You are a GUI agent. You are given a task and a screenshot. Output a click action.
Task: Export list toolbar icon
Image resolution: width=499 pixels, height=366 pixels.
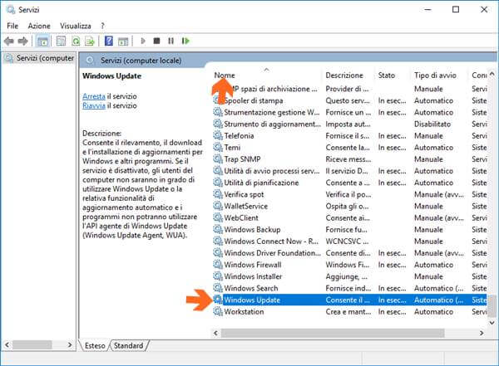point(90,41)
